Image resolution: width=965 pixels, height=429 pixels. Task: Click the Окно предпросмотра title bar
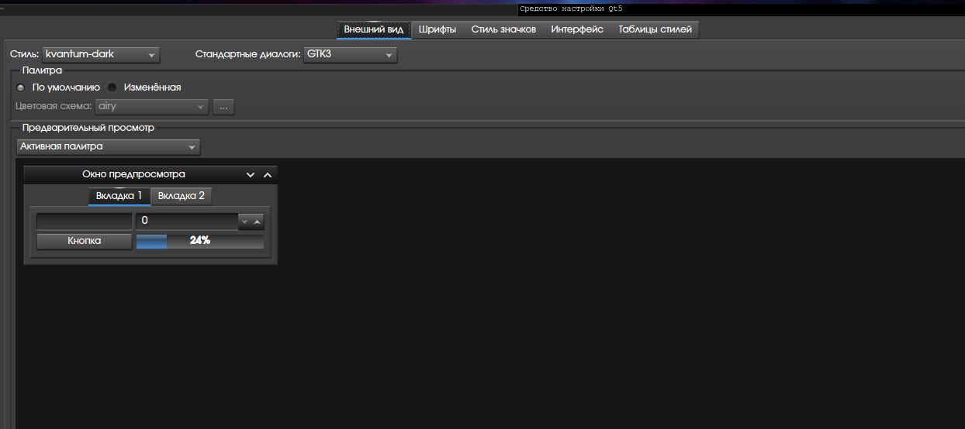150,174
